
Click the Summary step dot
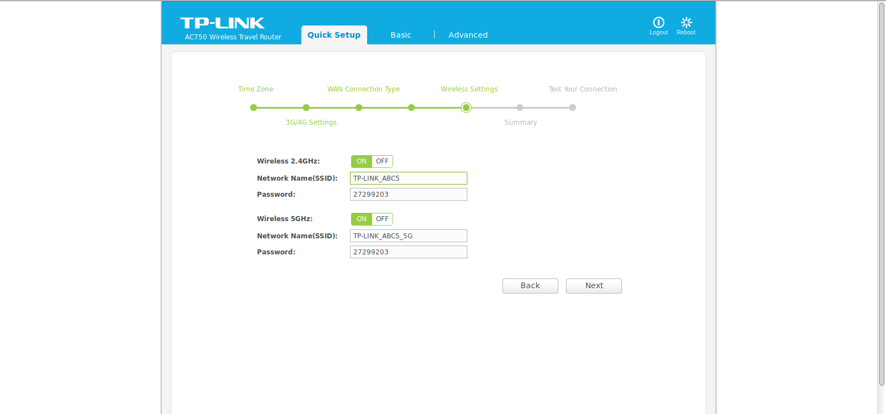pos(520,108)
